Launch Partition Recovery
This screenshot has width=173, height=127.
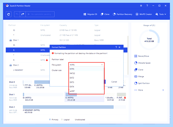122,14
